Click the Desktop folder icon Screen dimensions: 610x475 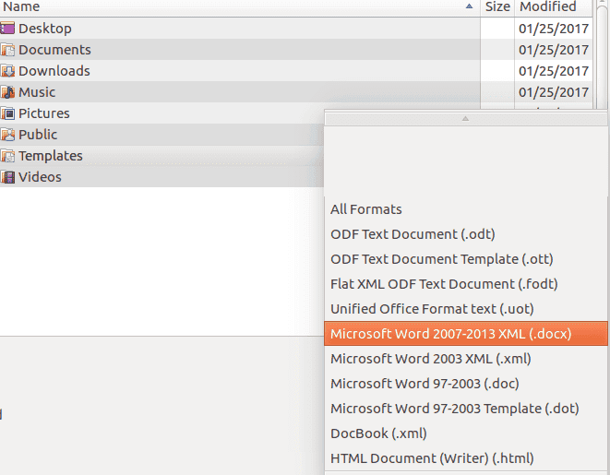[7, 29]
